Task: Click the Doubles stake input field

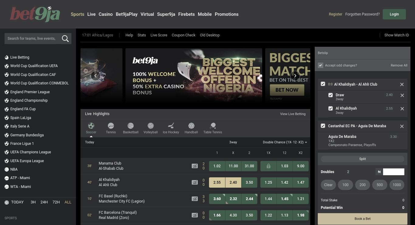Action: [394, 172]
